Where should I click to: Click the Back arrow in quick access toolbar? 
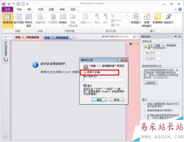pos(9,4)
